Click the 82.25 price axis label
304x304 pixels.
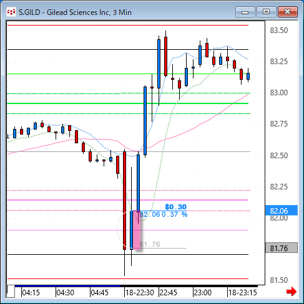click(x=279, y=187)
